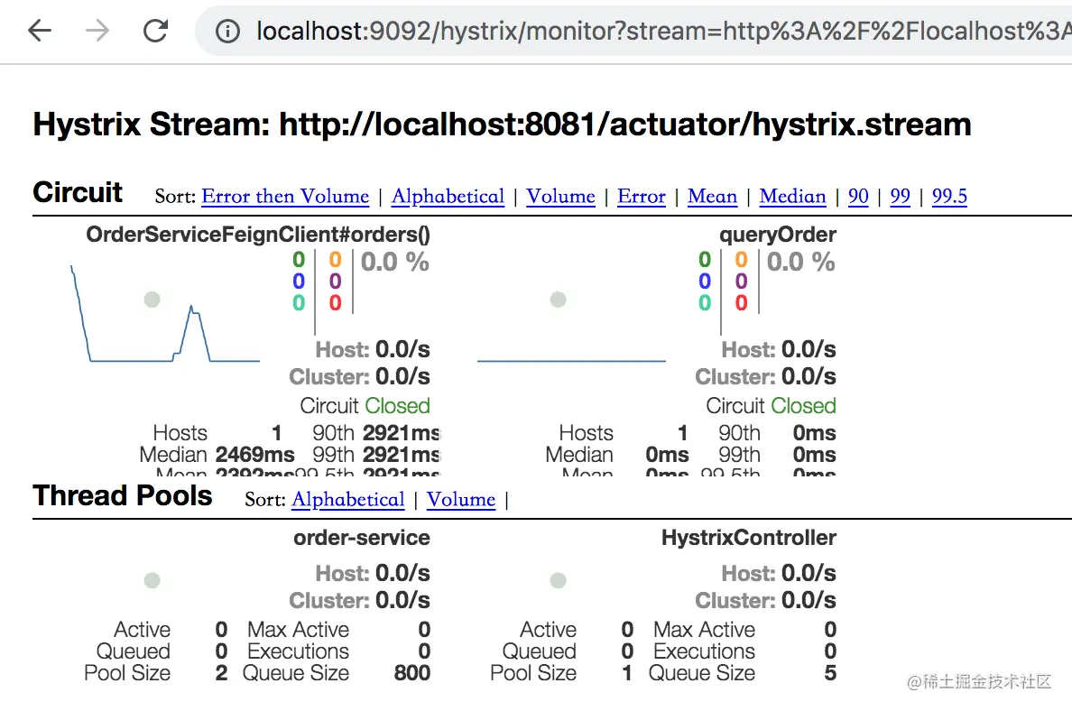Viewport: 1072px width, 711px height.
Task: Click the red failure count in queryOrder
Action: [741, 303]
